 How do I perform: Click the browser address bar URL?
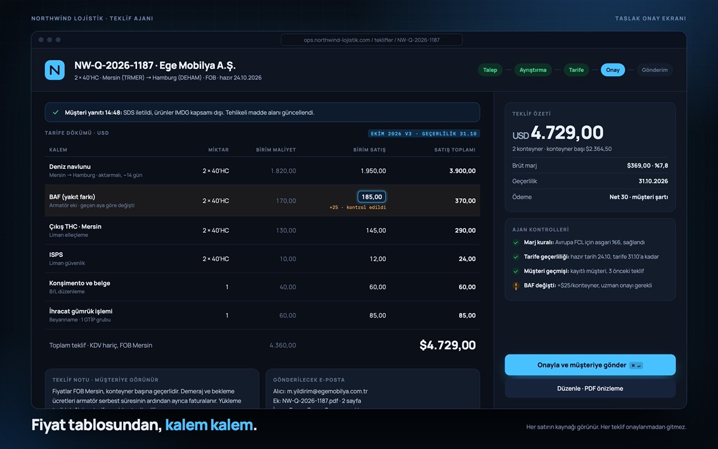[x=372, y=40]
